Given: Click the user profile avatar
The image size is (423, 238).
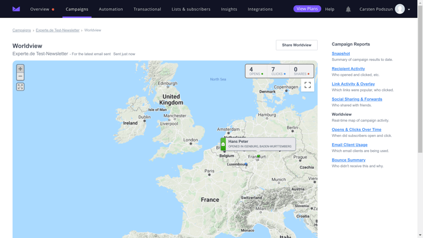Looking at the screenshot, I should pyautogui.click(x=400, y=9).
